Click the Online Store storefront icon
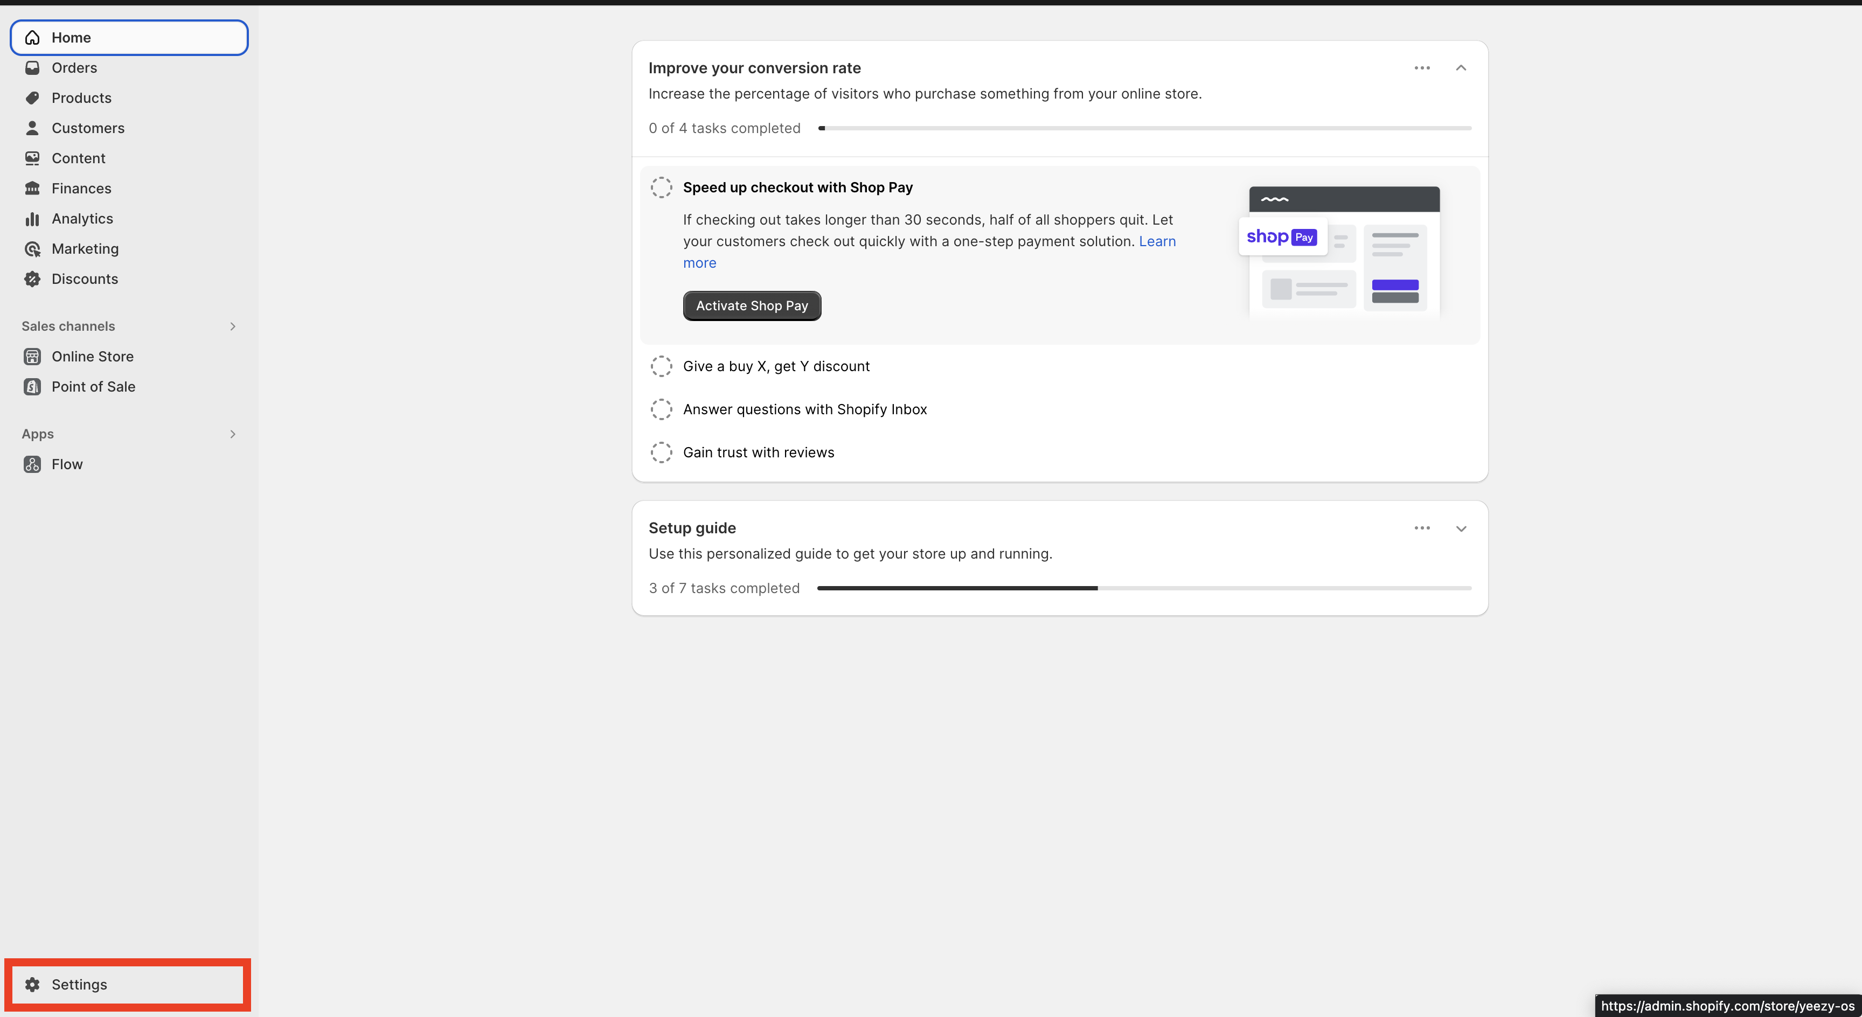Viewport: 1862px width, 1017px height. (32, 357)
